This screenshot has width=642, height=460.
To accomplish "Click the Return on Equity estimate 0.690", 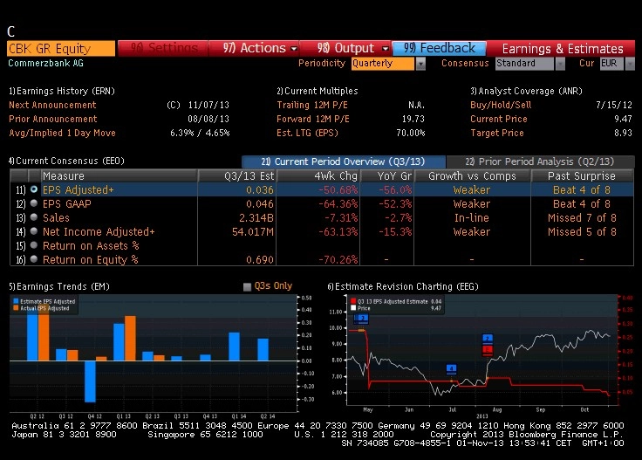I will click(x=260, y=259).
